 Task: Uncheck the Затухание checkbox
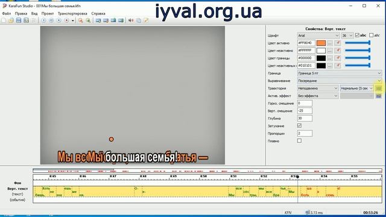(299, 126)
